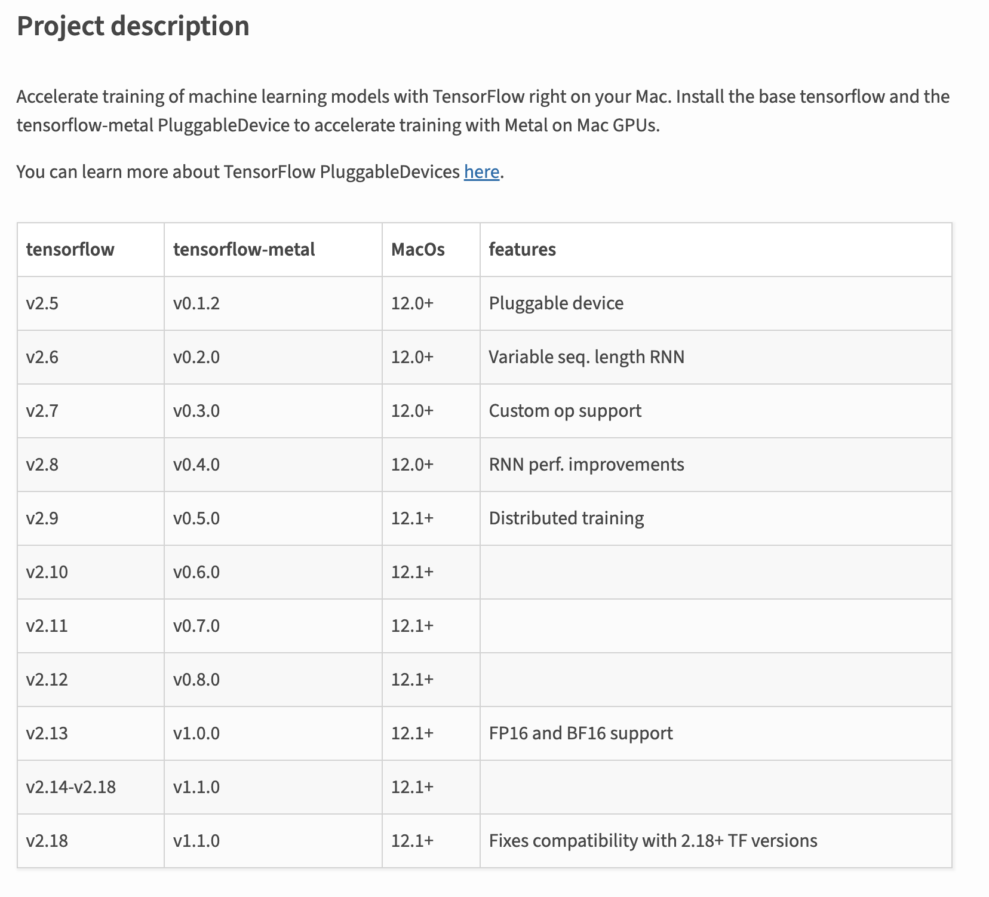
Task: Select the "v1.0.0" tensorflow-metal cell
Action: 196,733
